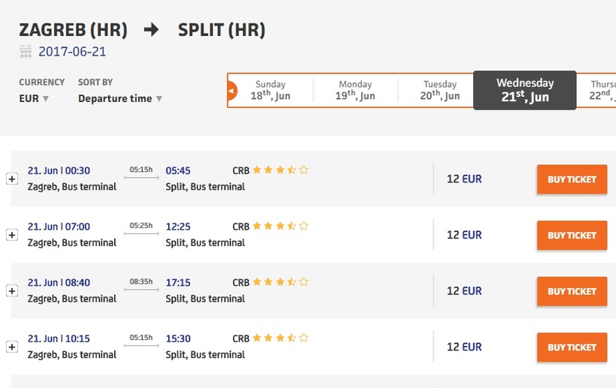
Task: Expand details of the 07:00 departure
Action: (12, 235)
